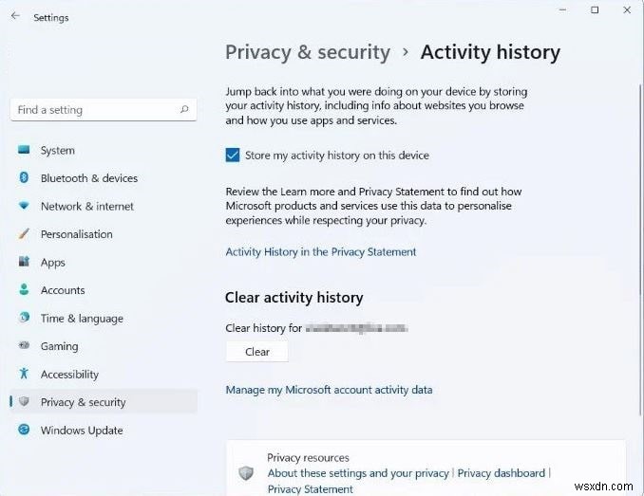Viewport: 644px width, 496px height.
Task: Click the Clear history button
Action: point(257,352)
